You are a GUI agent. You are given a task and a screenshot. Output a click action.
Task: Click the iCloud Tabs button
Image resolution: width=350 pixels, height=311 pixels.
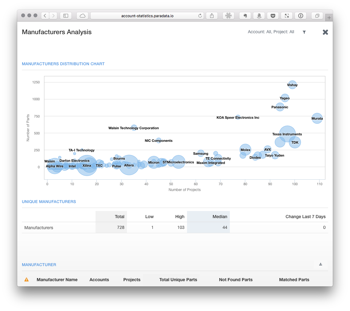click(82, 16)
